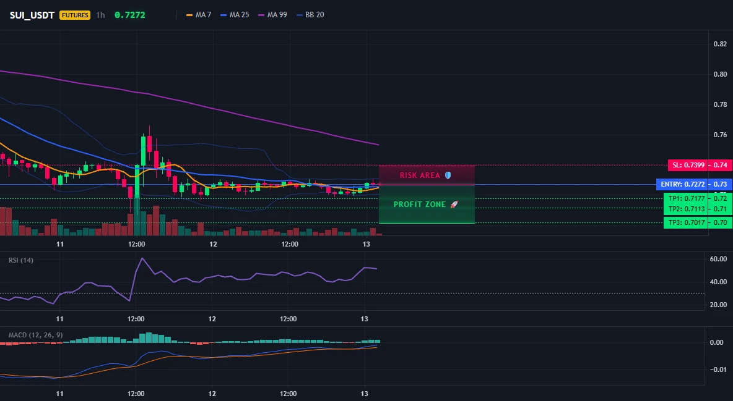Click the SL: 0.7399 stop-loss label
The width and height of the screenshot is (733, 401).
coord(688,165)
